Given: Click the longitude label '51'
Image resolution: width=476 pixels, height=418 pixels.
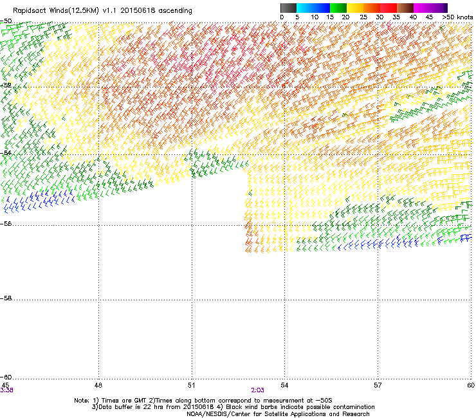Looking at the screenshot, I should point(191,385).
